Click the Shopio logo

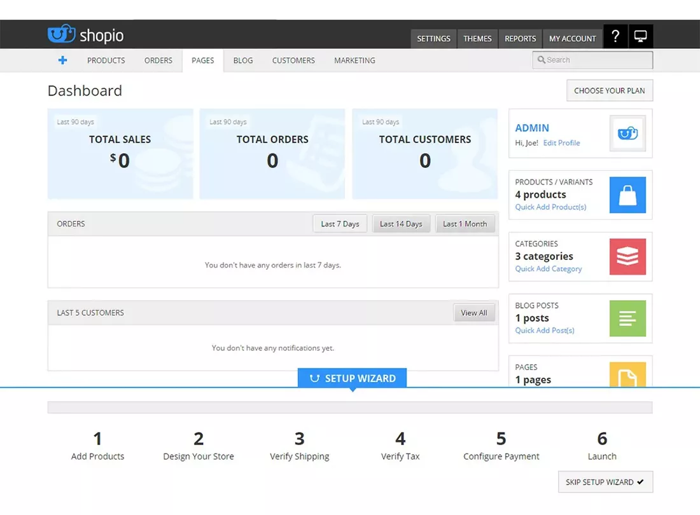(86, 34)
